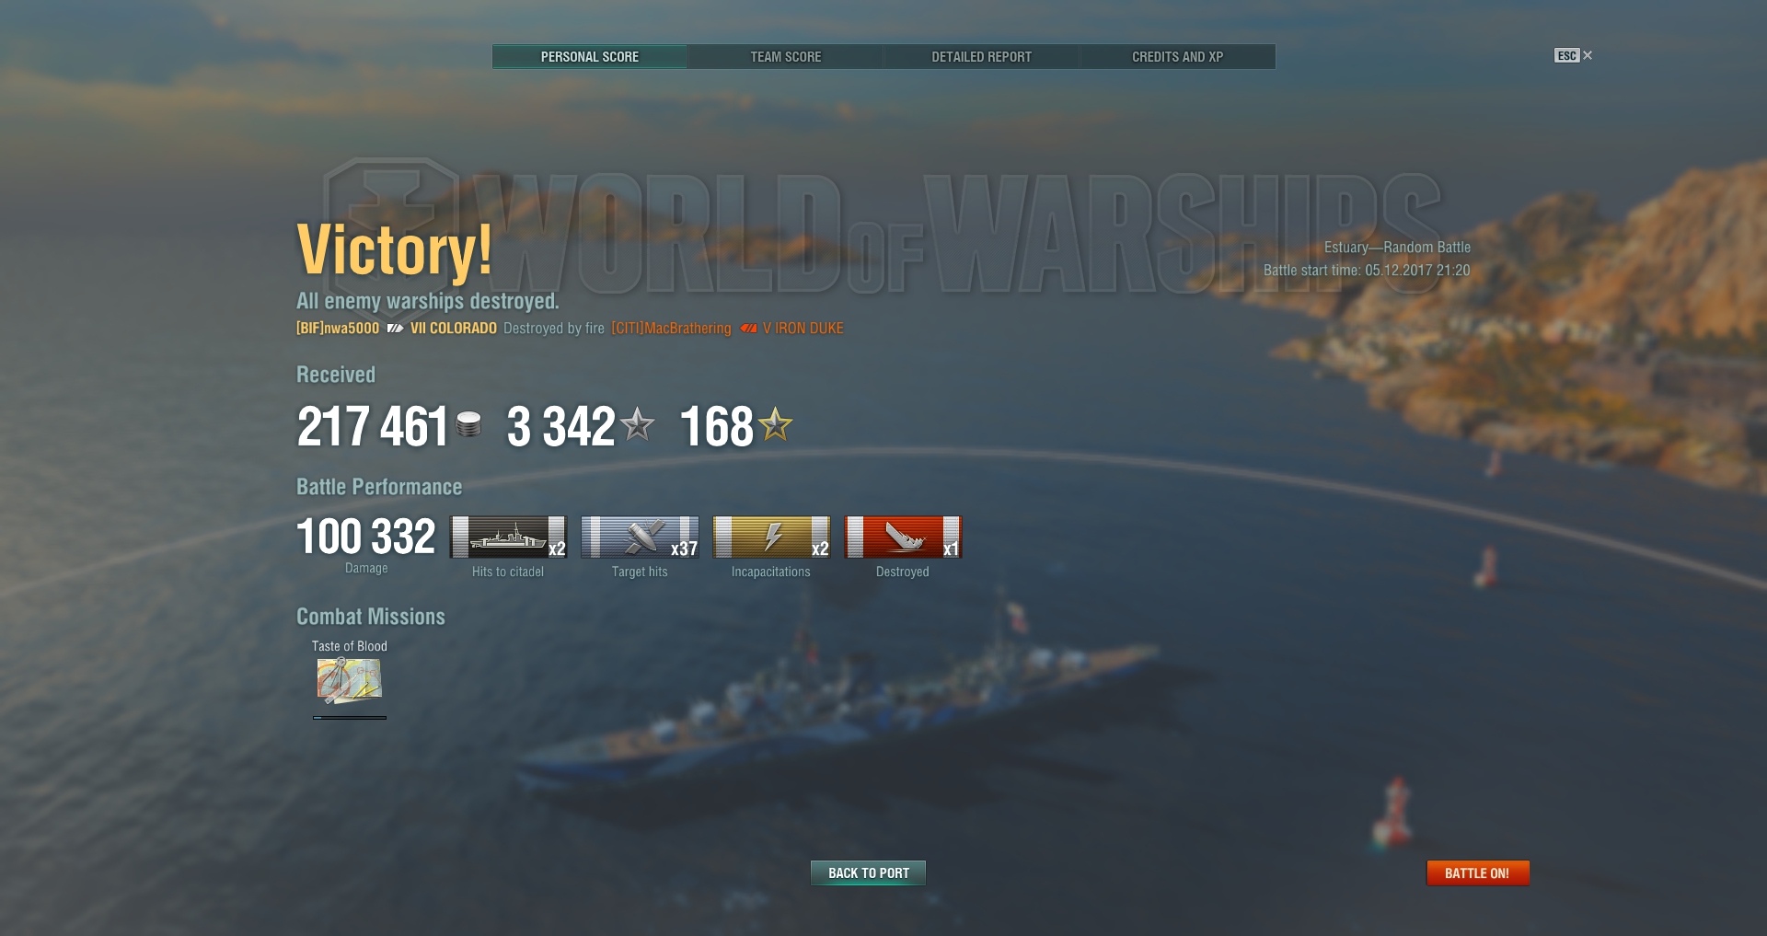This screenshot has width=1767, height=936.
Task: Select the Credits and XP tab
Action: click(x=1177, y=57)
